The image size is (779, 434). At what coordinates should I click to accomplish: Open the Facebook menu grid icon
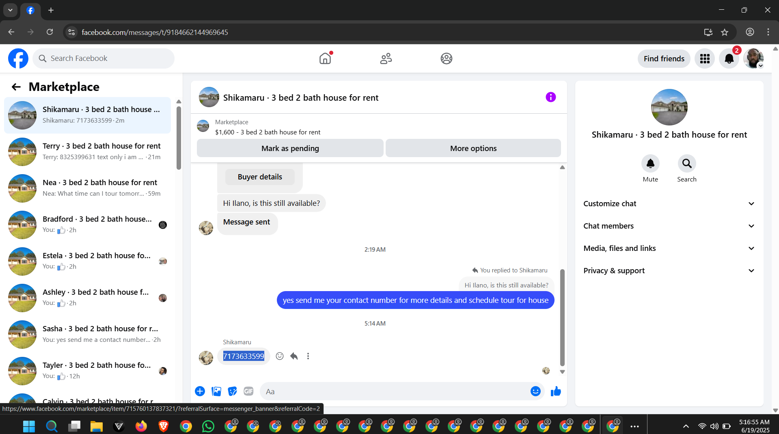coord(705,59)
